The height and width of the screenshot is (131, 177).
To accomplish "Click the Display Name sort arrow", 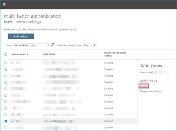I will (x=28, y=54).
